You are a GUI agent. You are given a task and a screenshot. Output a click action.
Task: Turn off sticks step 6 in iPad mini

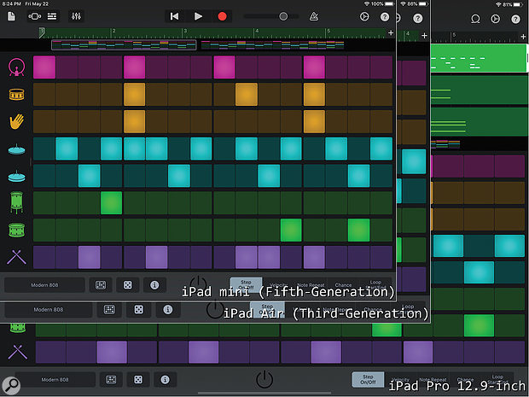[156, 257]
